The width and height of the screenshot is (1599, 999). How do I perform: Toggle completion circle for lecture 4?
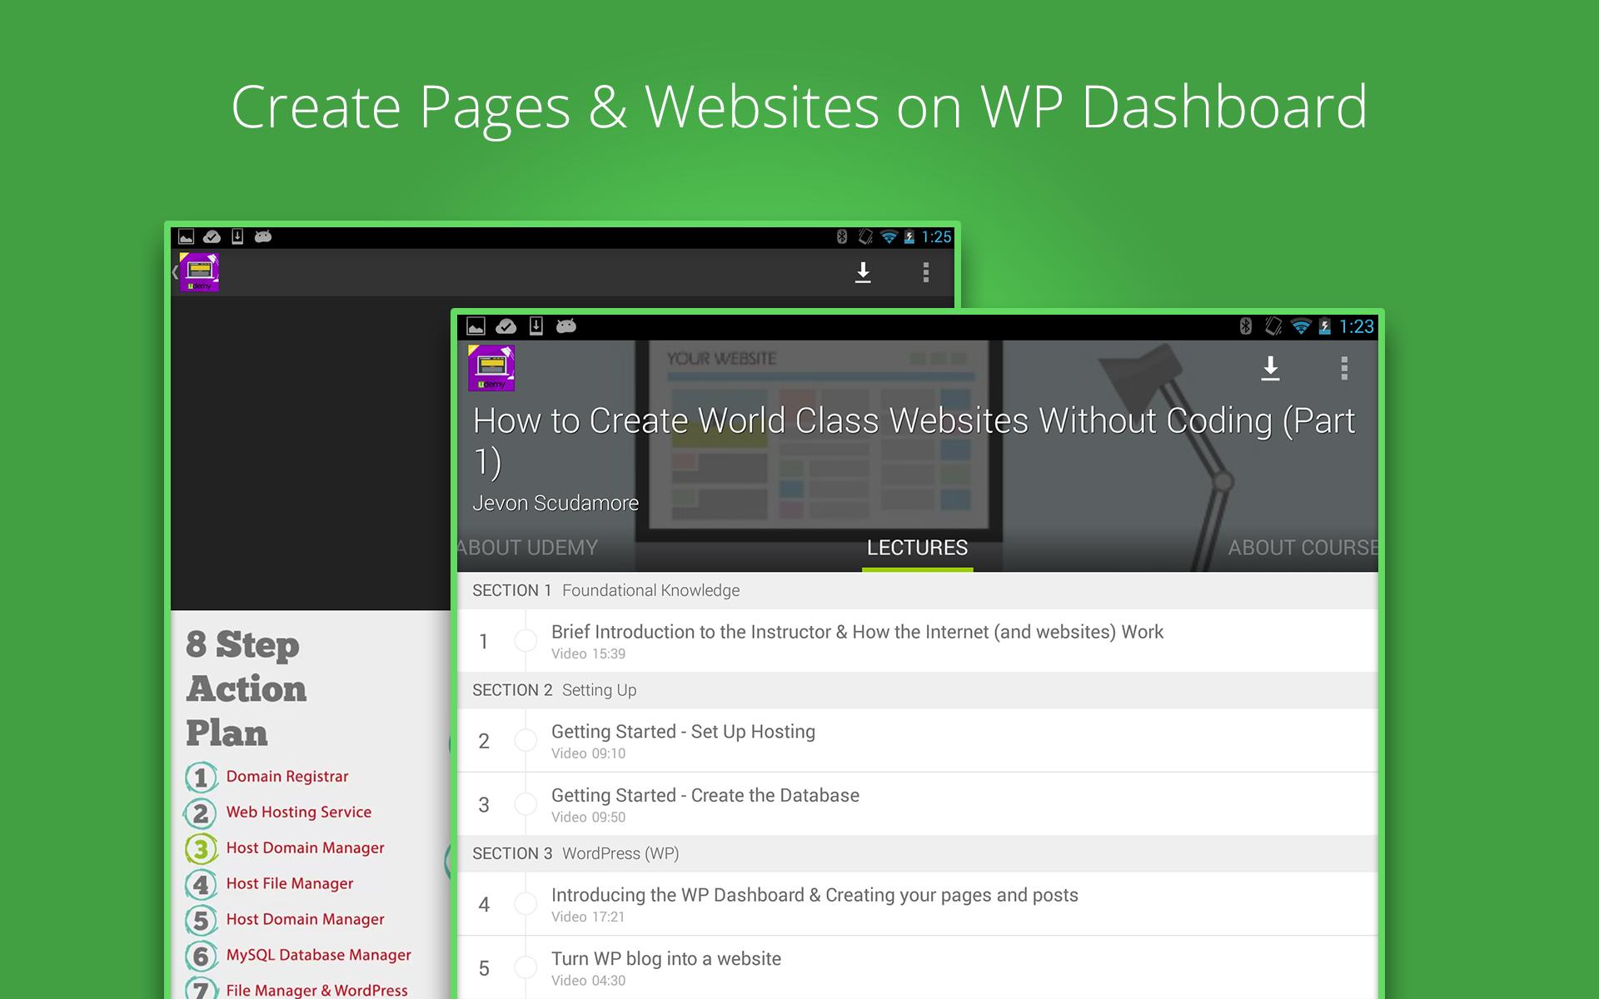click(x=526, y=904)
